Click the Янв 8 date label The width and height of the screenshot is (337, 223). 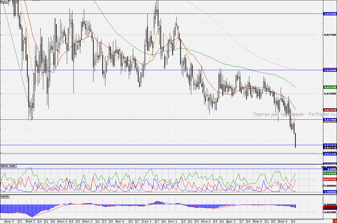tap(258, 221)
